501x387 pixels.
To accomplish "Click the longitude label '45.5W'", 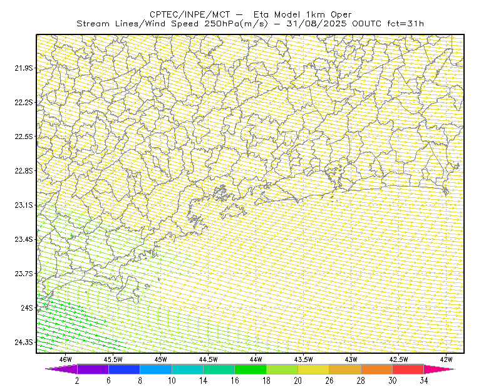I will [x=113, y=359].
